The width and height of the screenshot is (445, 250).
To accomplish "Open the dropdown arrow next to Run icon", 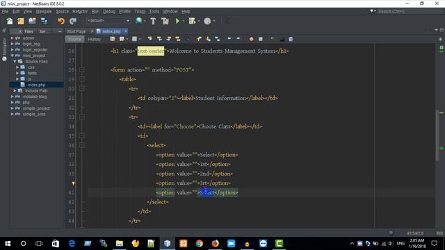I will coord(184,21).
